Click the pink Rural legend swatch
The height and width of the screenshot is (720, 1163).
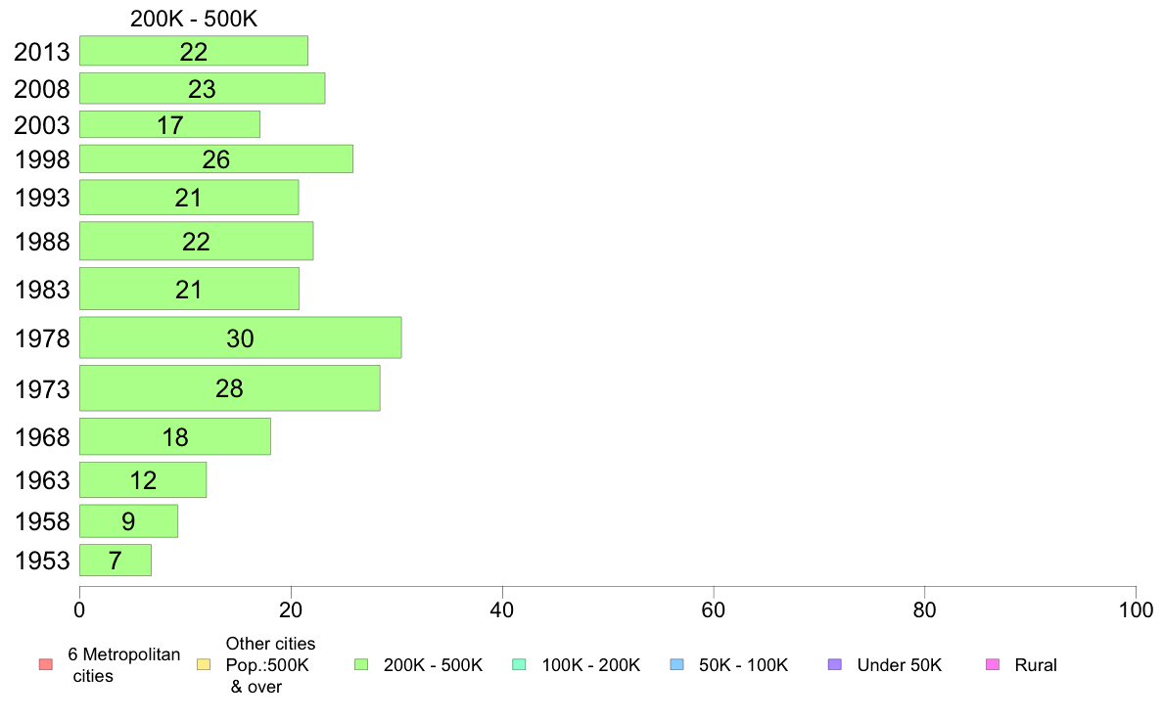[x=993, y=664]
